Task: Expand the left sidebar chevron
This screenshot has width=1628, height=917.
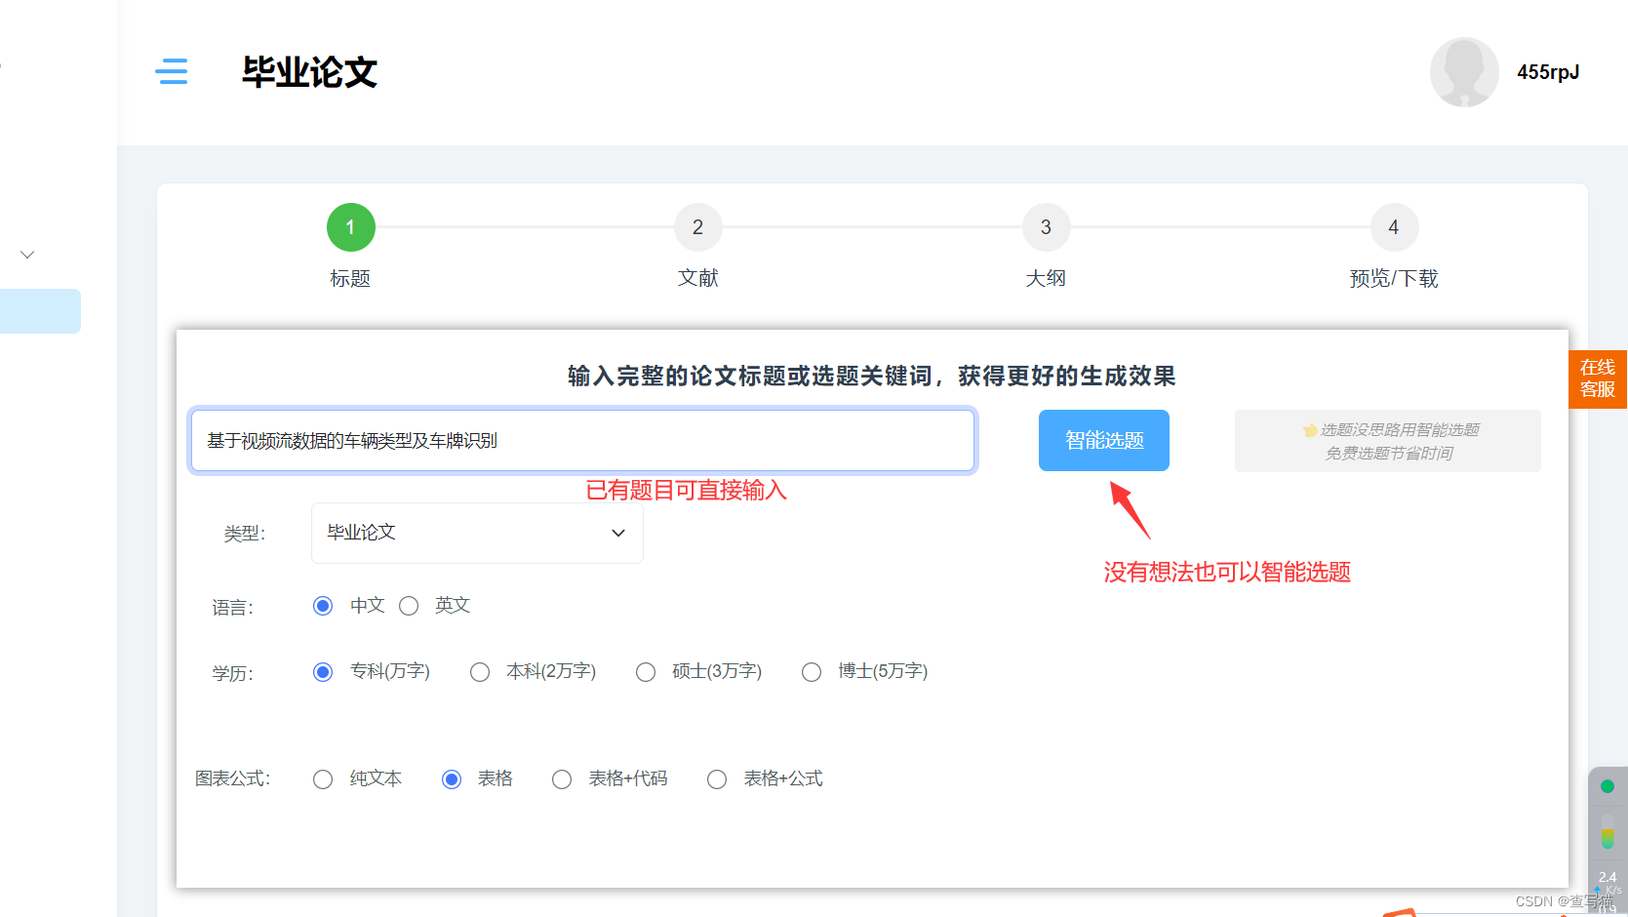Action: click(x=27, y=255)
